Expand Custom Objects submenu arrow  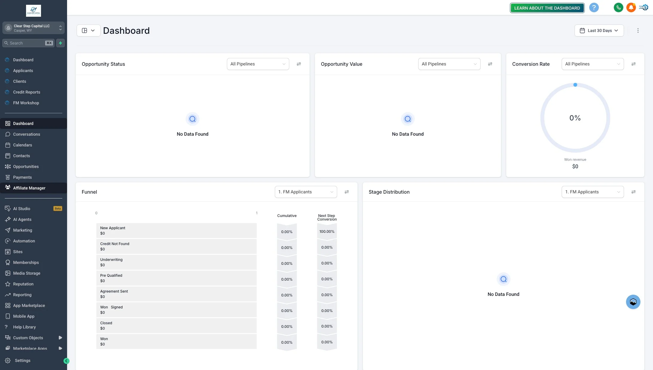60,338
